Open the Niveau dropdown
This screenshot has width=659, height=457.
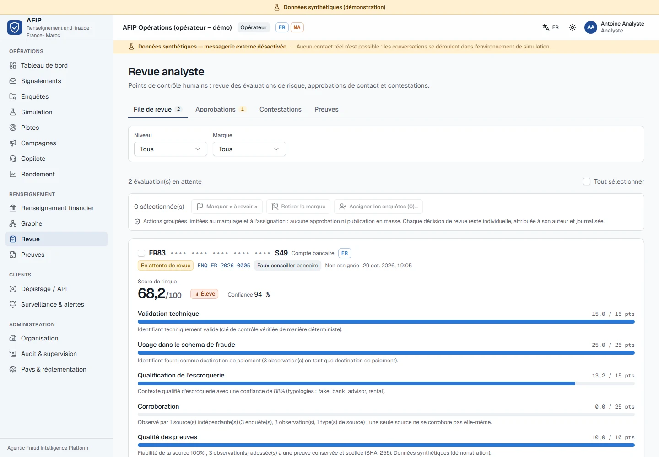[171, 149]
